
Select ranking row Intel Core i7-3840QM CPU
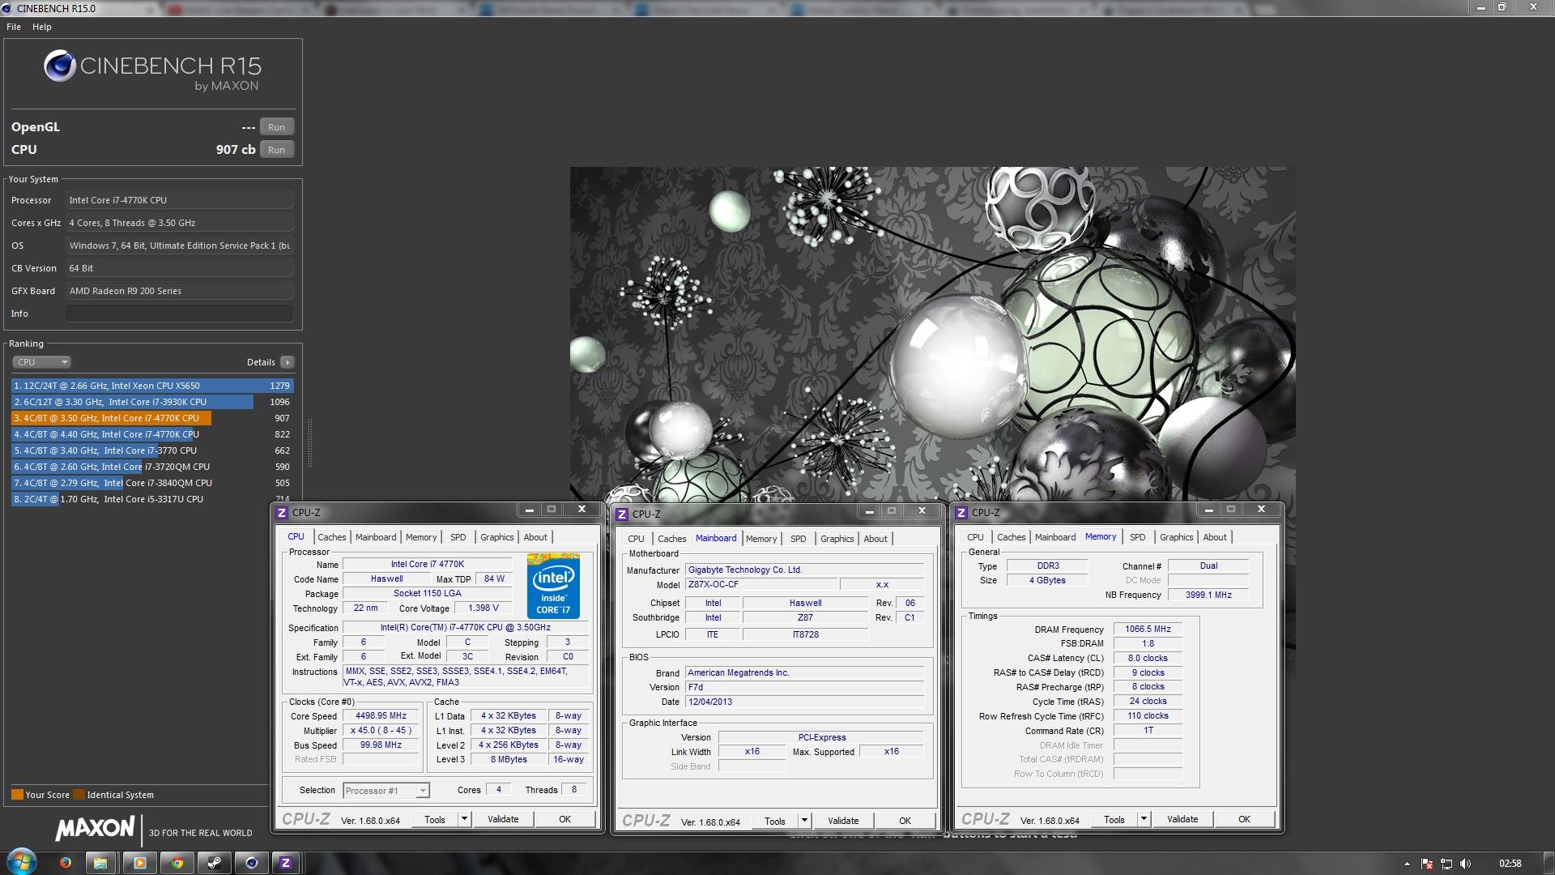[x=152, y=483]
